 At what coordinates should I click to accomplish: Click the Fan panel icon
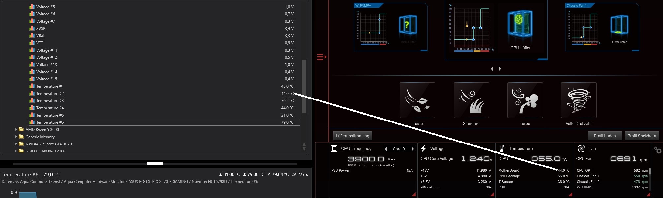point(581,149)
